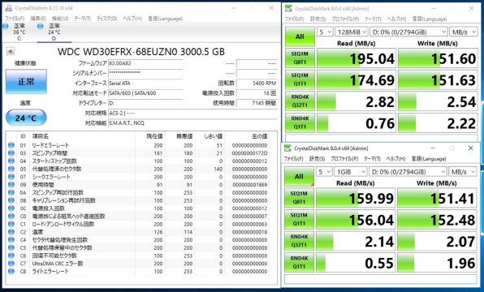Click the WDC WD30EFRX-68EUZN0 drive title

pos(141,52)
